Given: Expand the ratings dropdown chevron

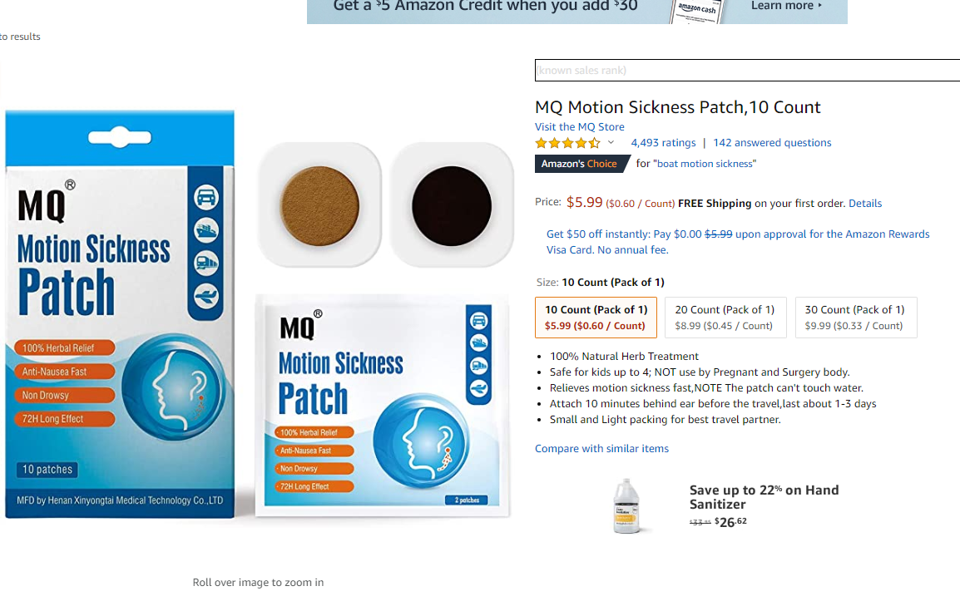Looking at the screenshot, I should 611,143.
